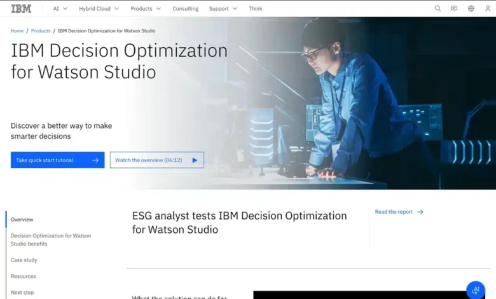Expand the AI menu chevron
The image size is (496, 299).
coord(65,9)
